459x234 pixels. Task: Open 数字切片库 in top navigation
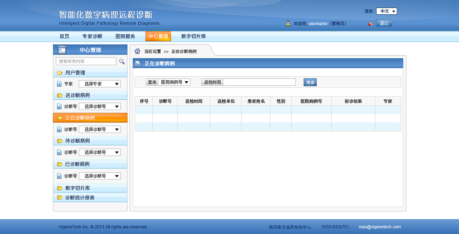coord(194,37)
